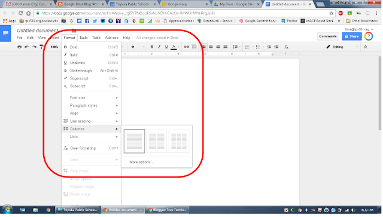The height and width of the screenshot is (217, 383).
Task: Click the clear formatting toolbar icon
Action: click(x=286, y=47)
